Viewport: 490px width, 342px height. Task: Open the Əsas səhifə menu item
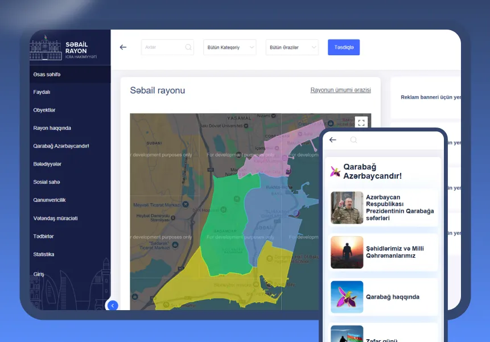[47, 75]
